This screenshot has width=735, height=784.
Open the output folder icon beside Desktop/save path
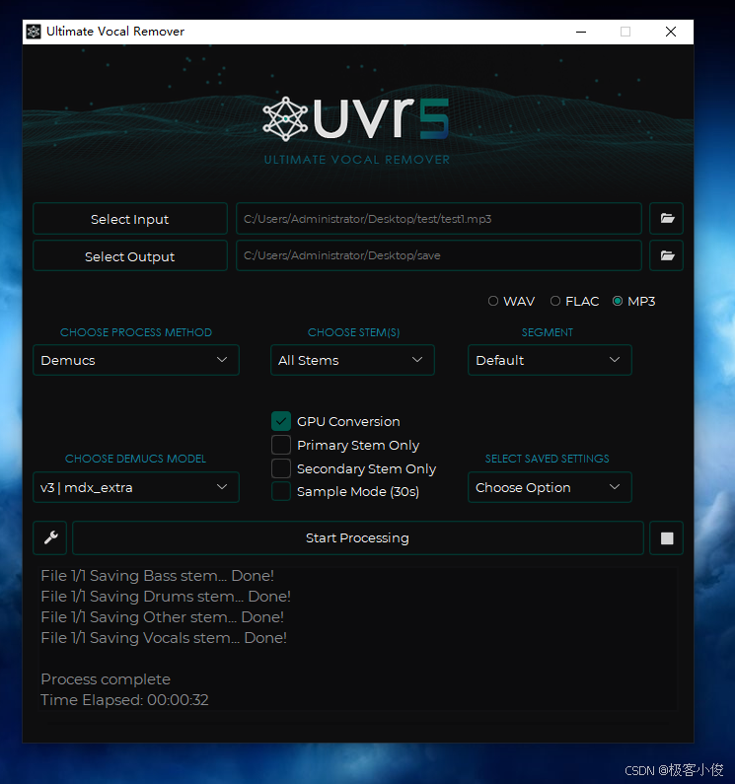666,255
